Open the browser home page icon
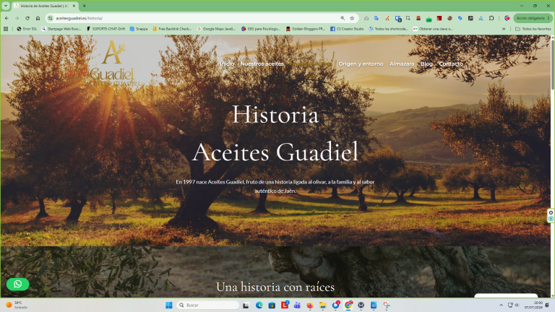Viewport: 555px width, 312px height. pos(38,18)
